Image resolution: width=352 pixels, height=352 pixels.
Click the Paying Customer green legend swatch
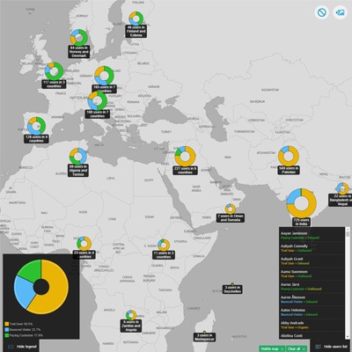[x=7, y=335]
